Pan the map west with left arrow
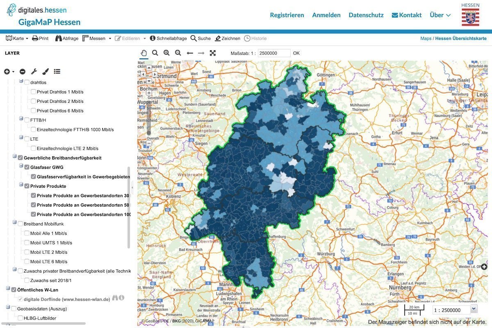The image size is (492, 328). [x=143, y=75]
